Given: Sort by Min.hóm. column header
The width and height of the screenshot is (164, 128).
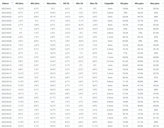Looking at the screenshot, I should 35,4.
